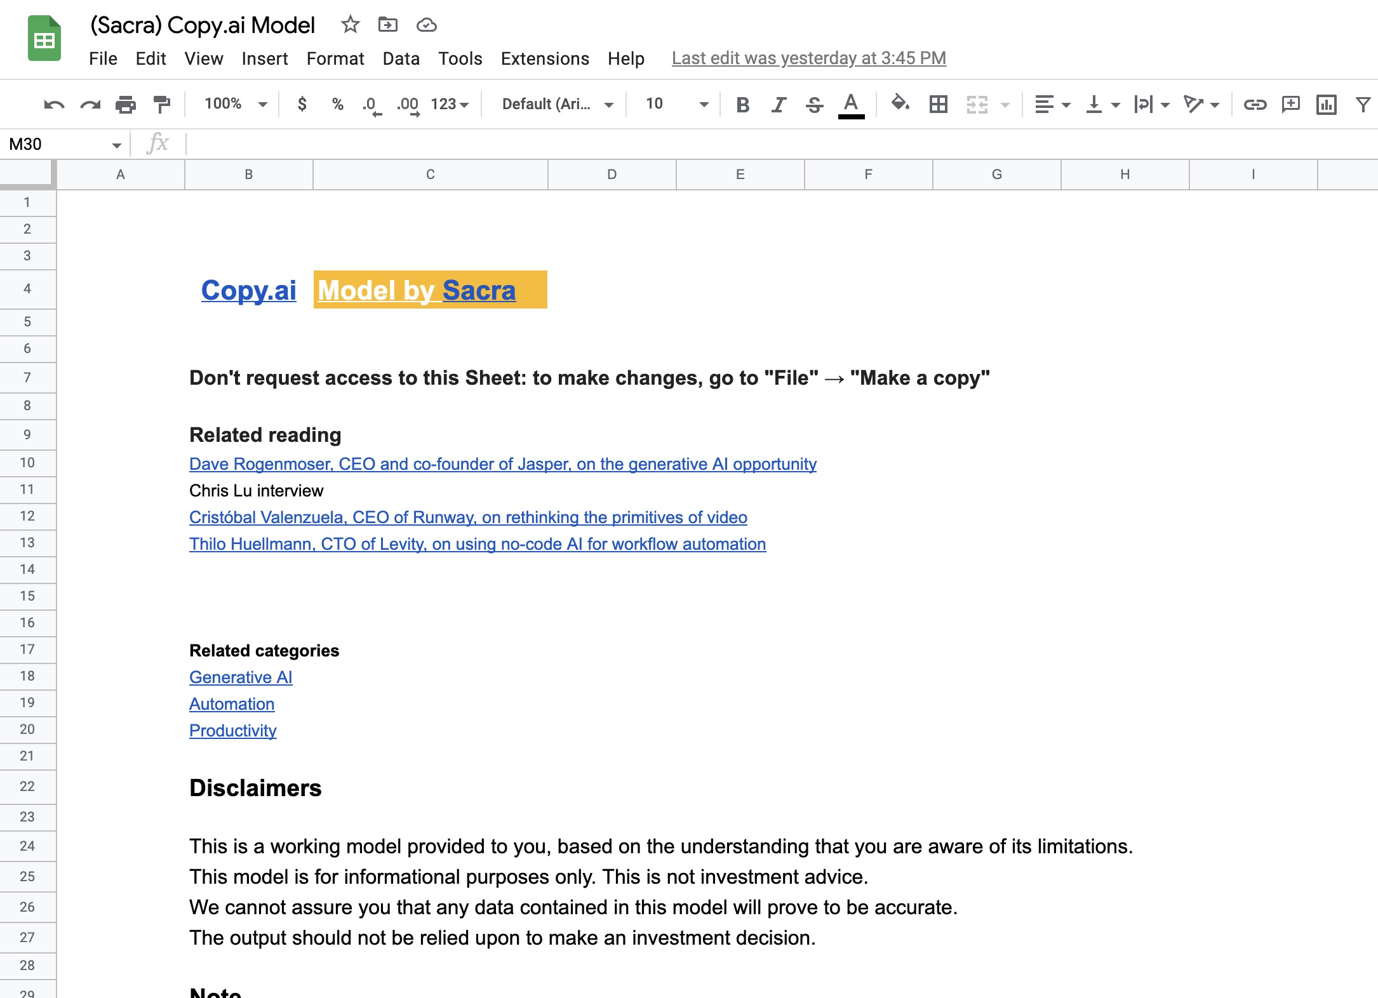Open the Data menu
This screenshot has height=998, width=1378.
(401, 58)
